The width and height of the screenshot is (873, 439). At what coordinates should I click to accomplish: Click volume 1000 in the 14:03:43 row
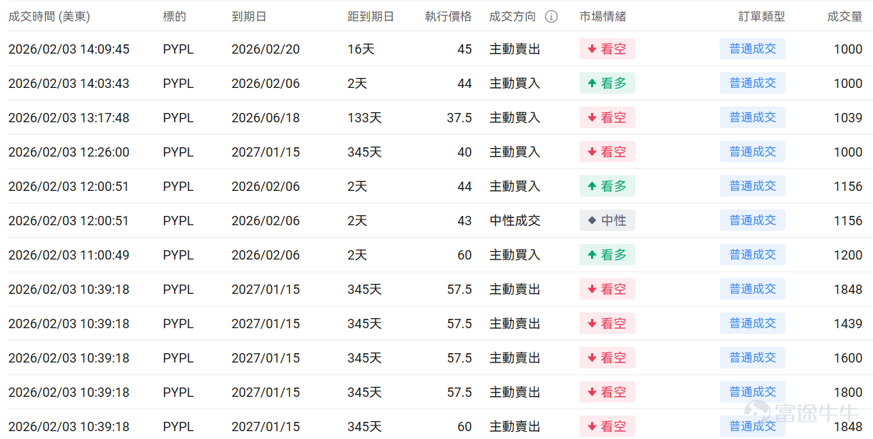coord(848,84)
